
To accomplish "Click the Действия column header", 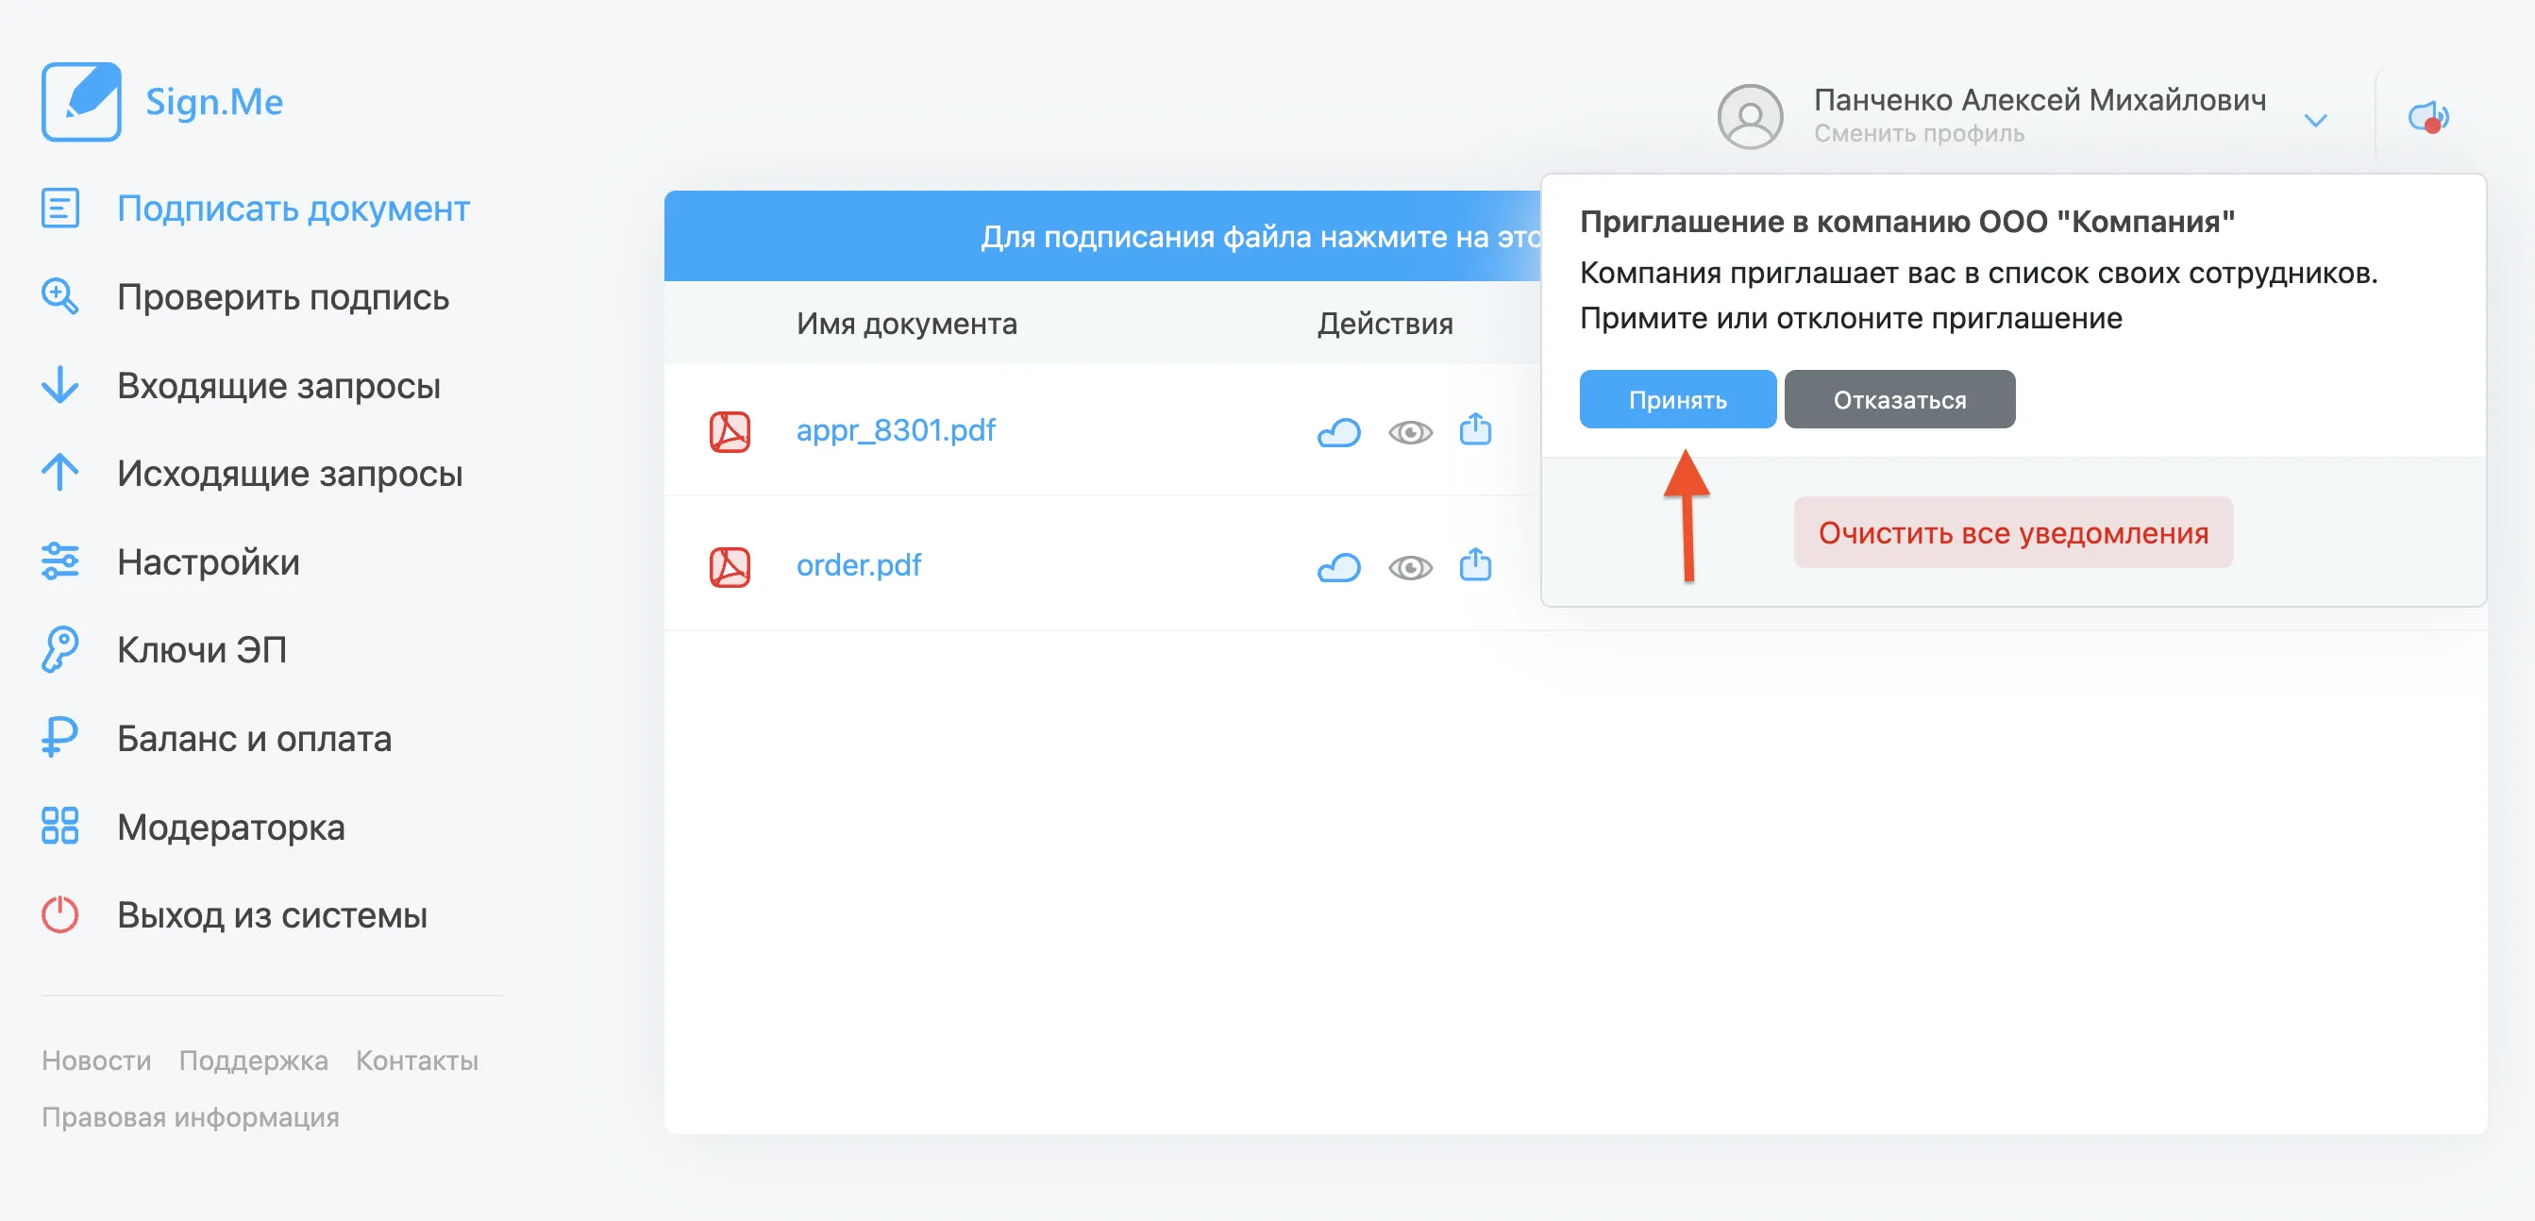I will [x=1385, y=324].
